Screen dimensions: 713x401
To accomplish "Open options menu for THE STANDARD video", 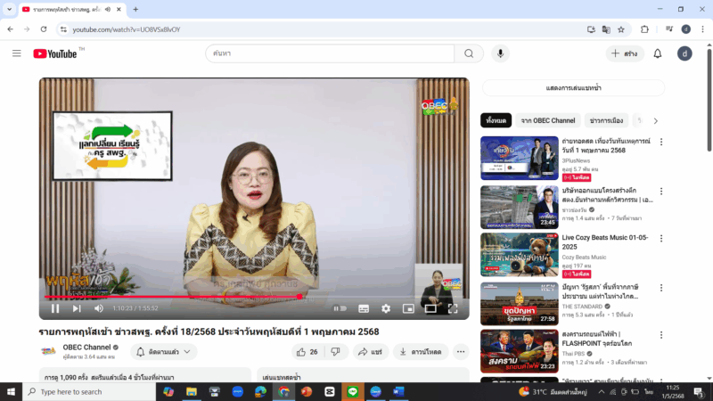I will click(661, 288).
